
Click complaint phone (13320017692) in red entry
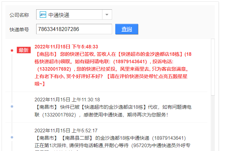coord(54,69)
